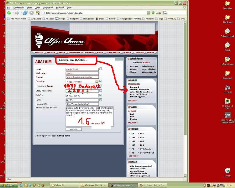Switch to Solipse '99 taskbar window
Screen dimensions: 235x188
(64, 185)
